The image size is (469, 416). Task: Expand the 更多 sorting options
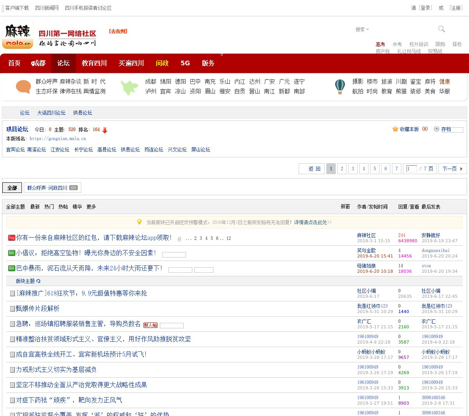pyautogui.click(x=91, y=207)
